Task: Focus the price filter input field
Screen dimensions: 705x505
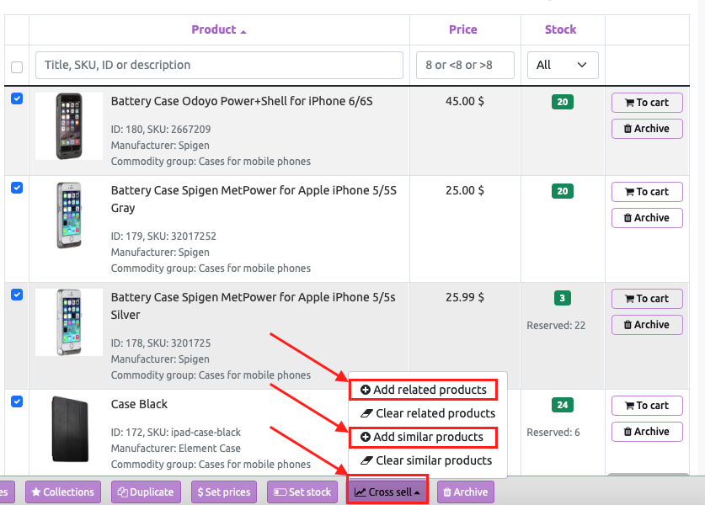Action: coord(465,65)
